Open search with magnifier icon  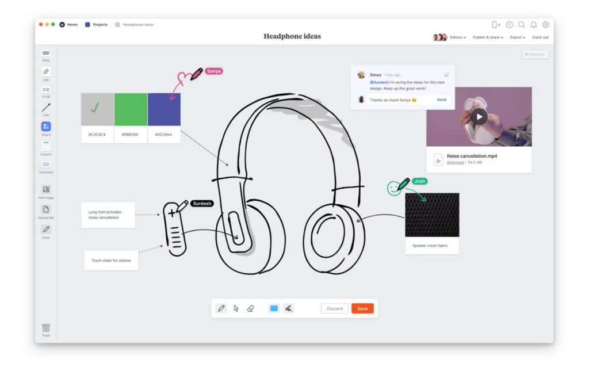click(x=521, y=24)
